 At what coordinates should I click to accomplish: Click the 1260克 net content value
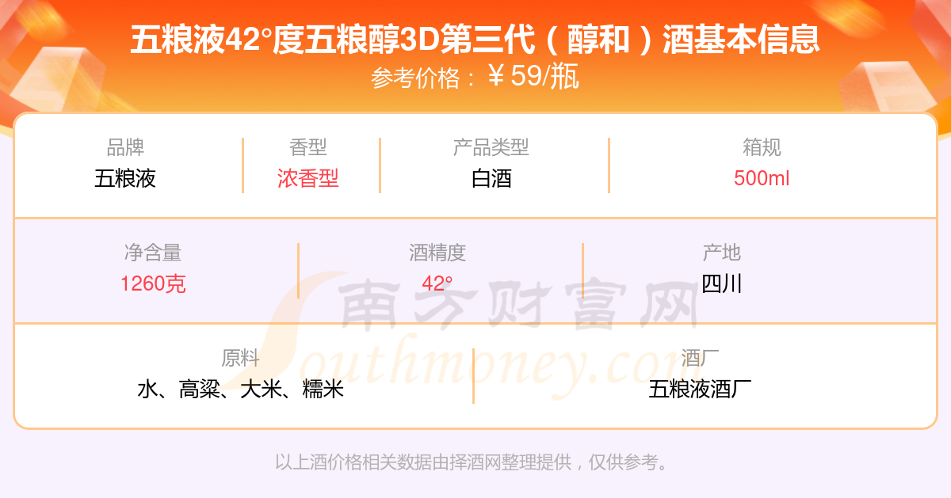(x=153, y=283)
